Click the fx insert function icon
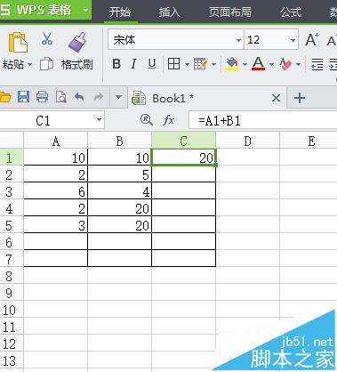Screen dimensions: 337x372 click(x=169, y=120)
